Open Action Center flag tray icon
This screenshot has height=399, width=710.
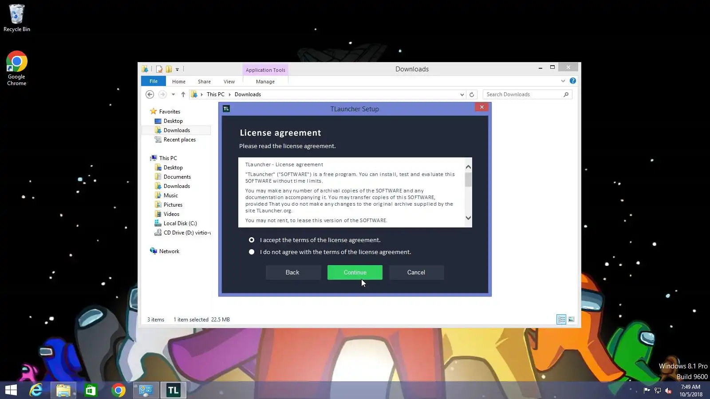[647, 391]
